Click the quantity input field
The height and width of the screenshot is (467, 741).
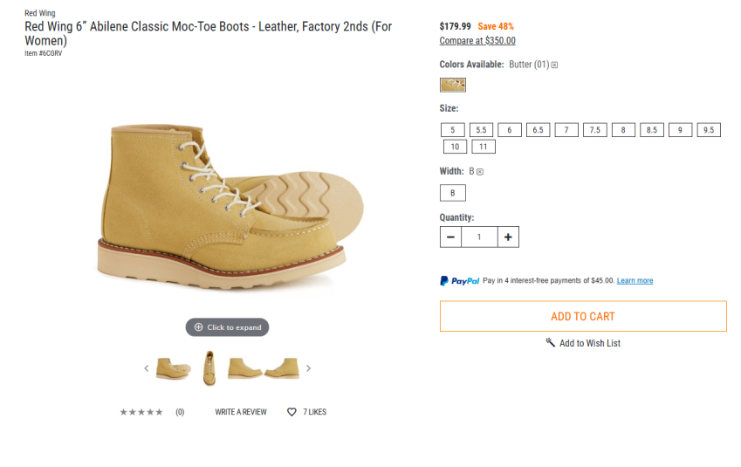[x=479, y=237]
